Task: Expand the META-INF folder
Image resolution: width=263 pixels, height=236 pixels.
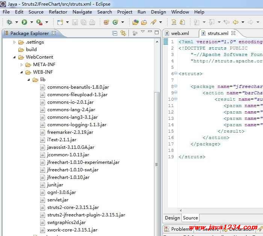Action: pyautogui.click(x=22, y=65)
